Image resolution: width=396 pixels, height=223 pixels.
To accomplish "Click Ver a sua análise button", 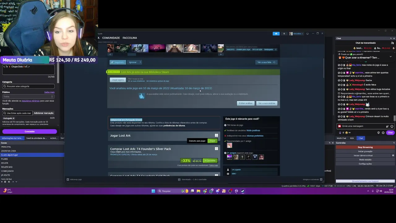I will point(267,103).
